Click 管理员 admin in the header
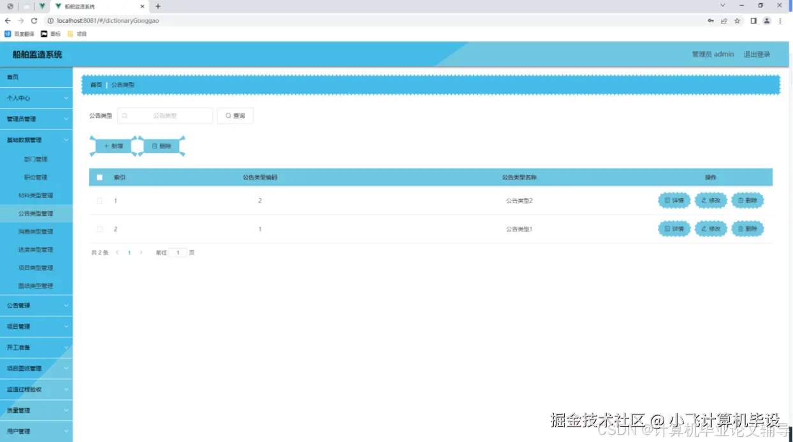793x442 pixels. coord(713,54)
